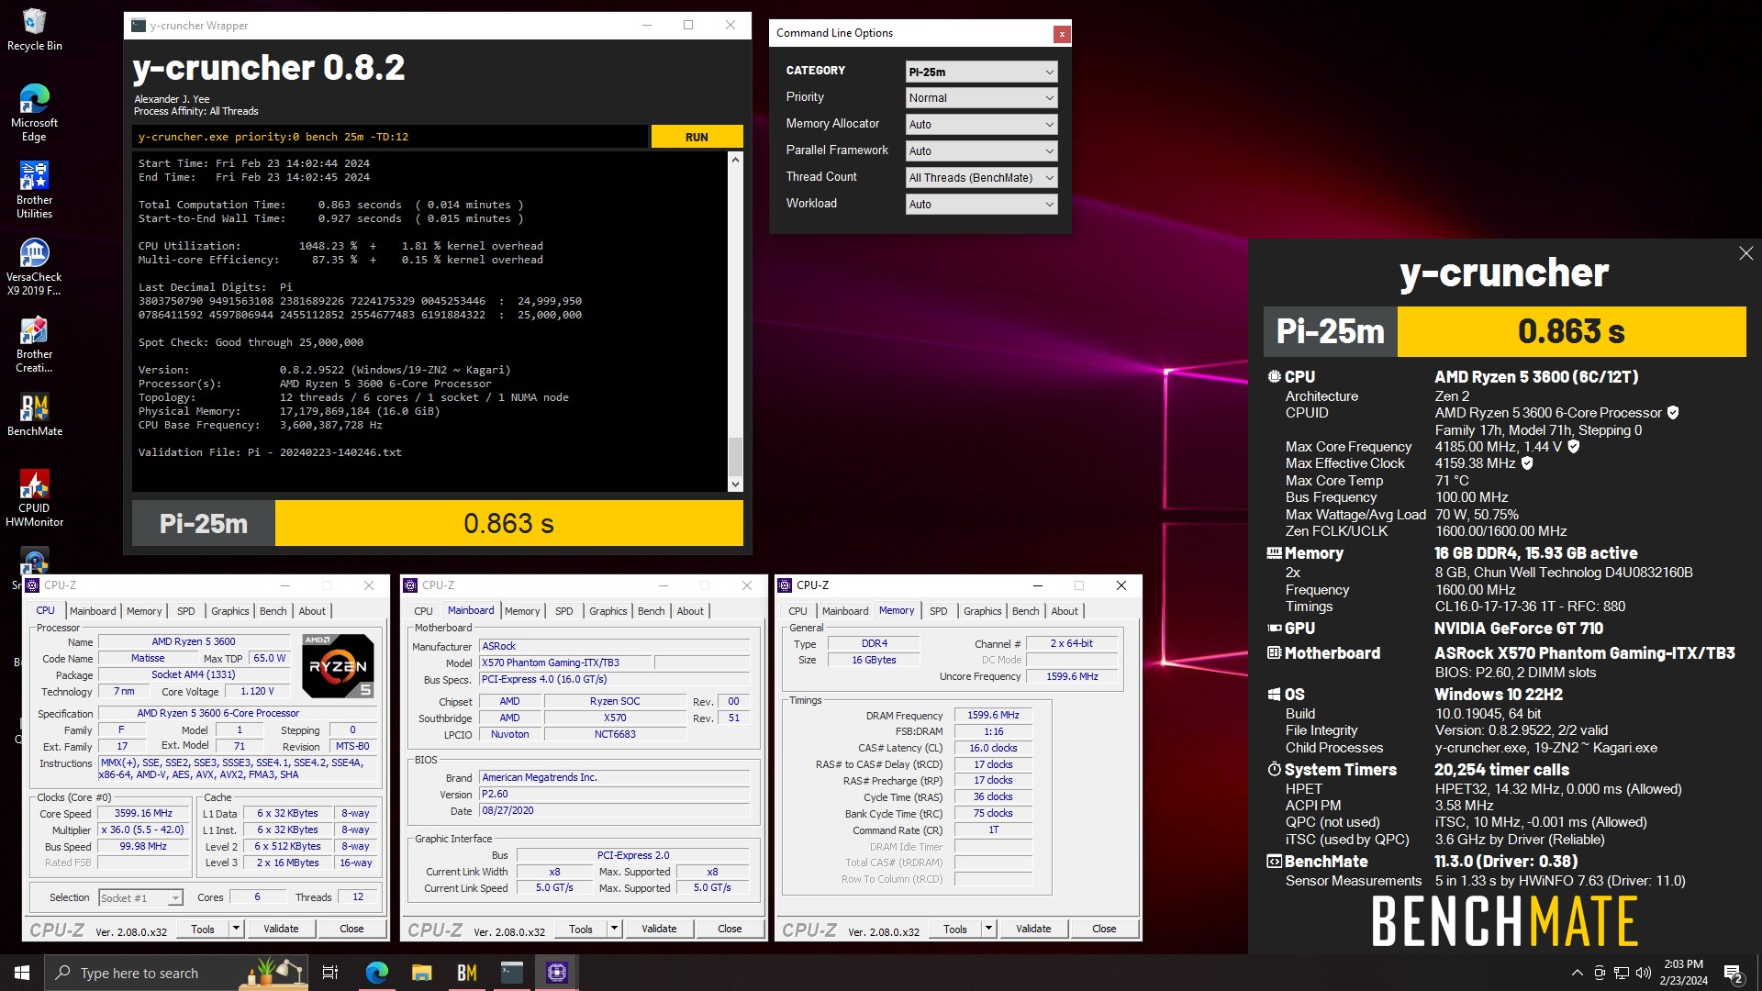Open CPUID HWMonitor desktop shortcut

[34, 498]
